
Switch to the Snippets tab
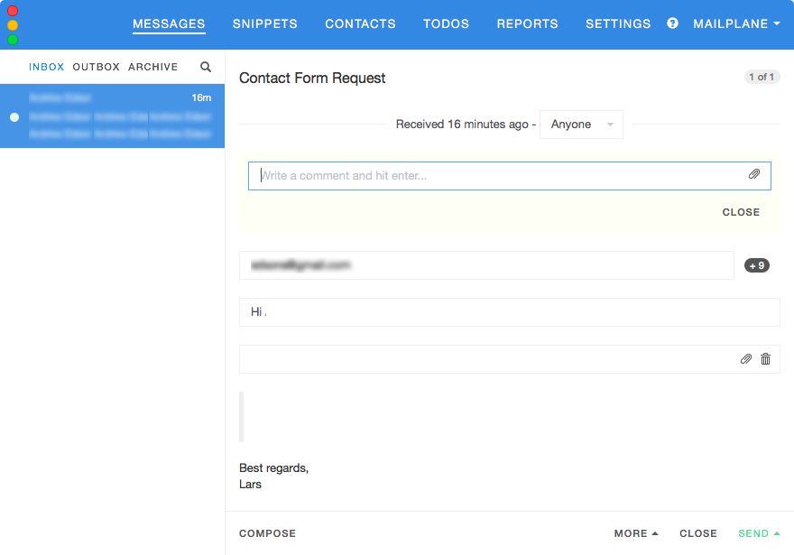[x=264, y=24]
